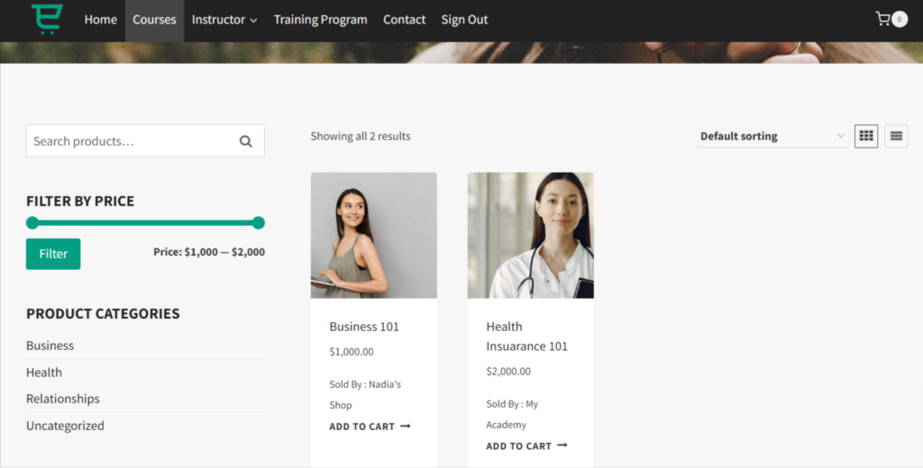923x468 pixels.
Task: Add Business 101 to cart
Action: [370, 427]
